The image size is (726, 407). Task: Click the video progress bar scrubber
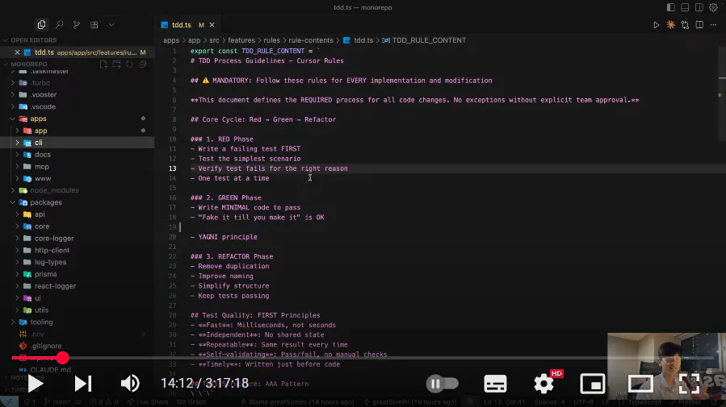(x=63, y=358)
